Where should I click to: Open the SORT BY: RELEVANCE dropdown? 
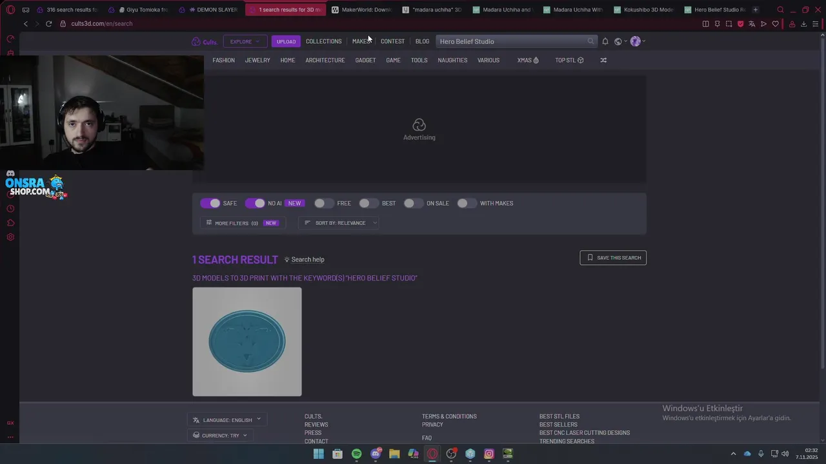point(339,223)
